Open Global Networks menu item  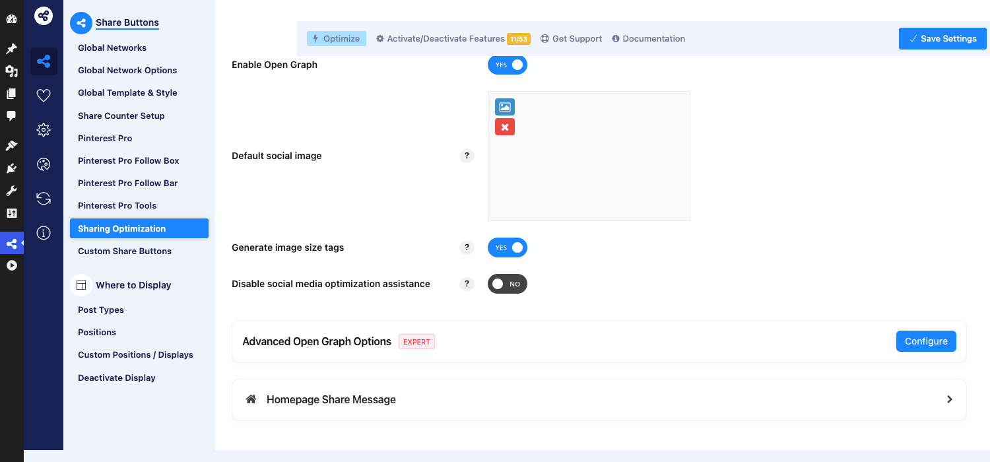tap(112, 48)
